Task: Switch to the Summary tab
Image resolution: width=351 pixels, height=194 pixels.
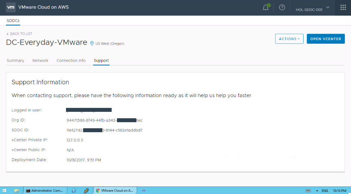Action: (15, 60)
